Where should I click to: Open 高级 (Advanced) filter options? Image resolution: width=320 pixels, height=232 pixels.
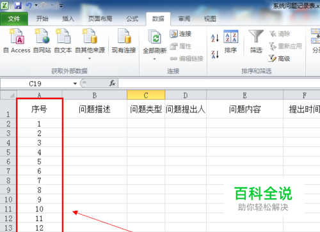click(x=280, y=58)
